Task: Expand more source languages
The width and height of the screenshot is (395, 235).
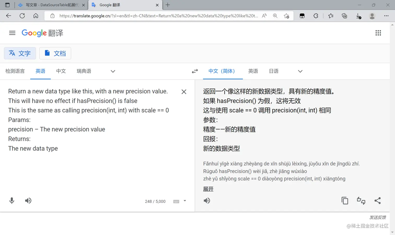Action: click(113, 71)
